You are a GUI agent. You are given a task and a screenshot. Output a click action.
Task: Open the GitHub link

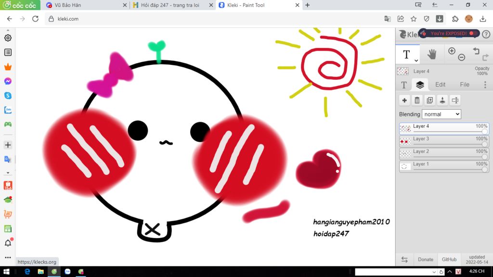[449, 259]
